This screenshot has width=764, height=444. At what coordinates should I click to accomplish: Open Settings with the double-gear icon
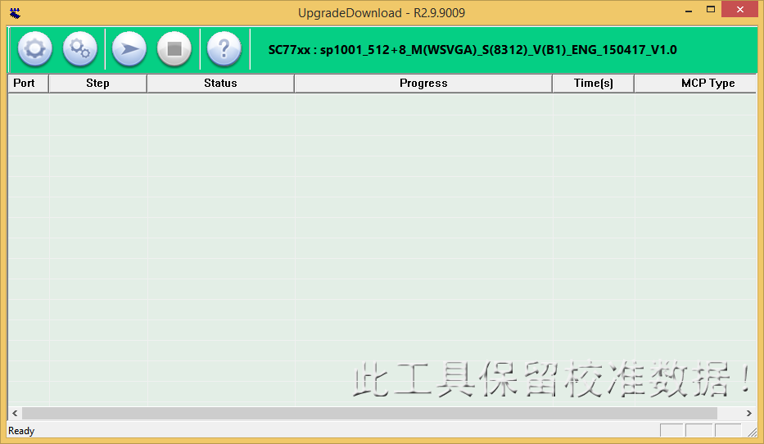79,49
